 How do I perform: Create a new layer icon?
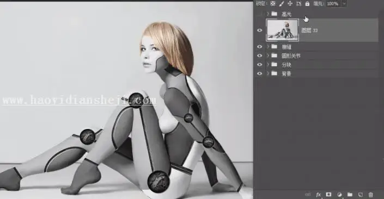coord(360,195)
